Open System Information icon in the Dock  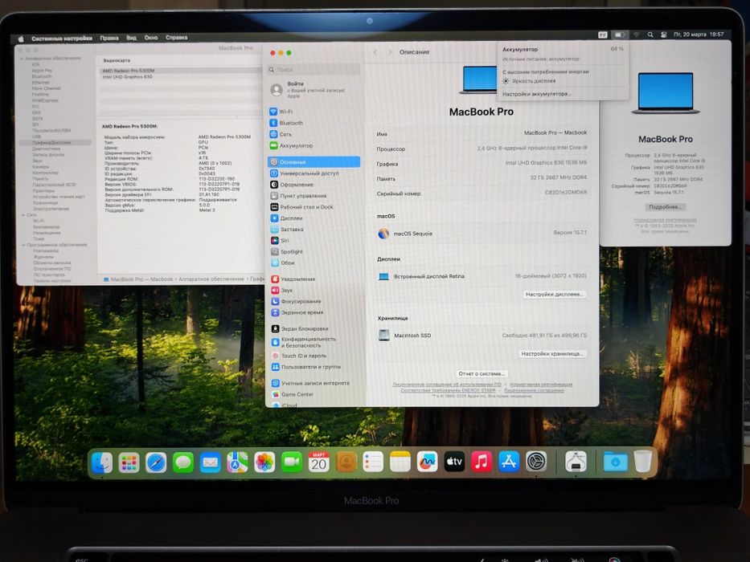click(x=576, y=462)
